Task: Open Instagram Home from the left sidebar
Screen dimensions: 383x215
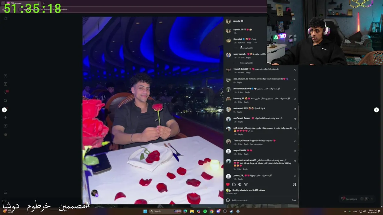Action: [5, 76]
